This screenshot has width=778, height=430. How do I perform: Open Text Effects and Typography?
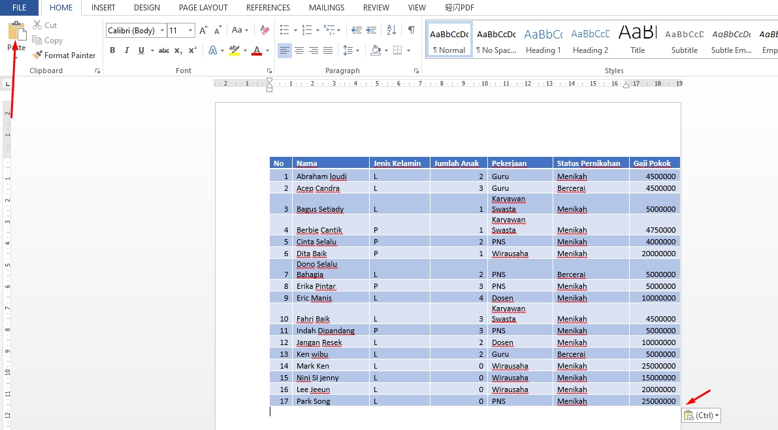(213, 50)
